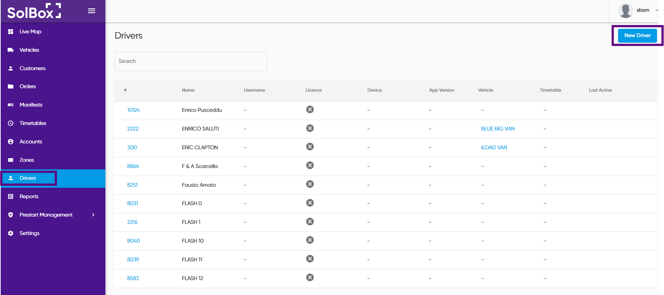664x295 pixels.
Task: Click the Name column header
Action: pyautogui.click(x=188, y=90)
